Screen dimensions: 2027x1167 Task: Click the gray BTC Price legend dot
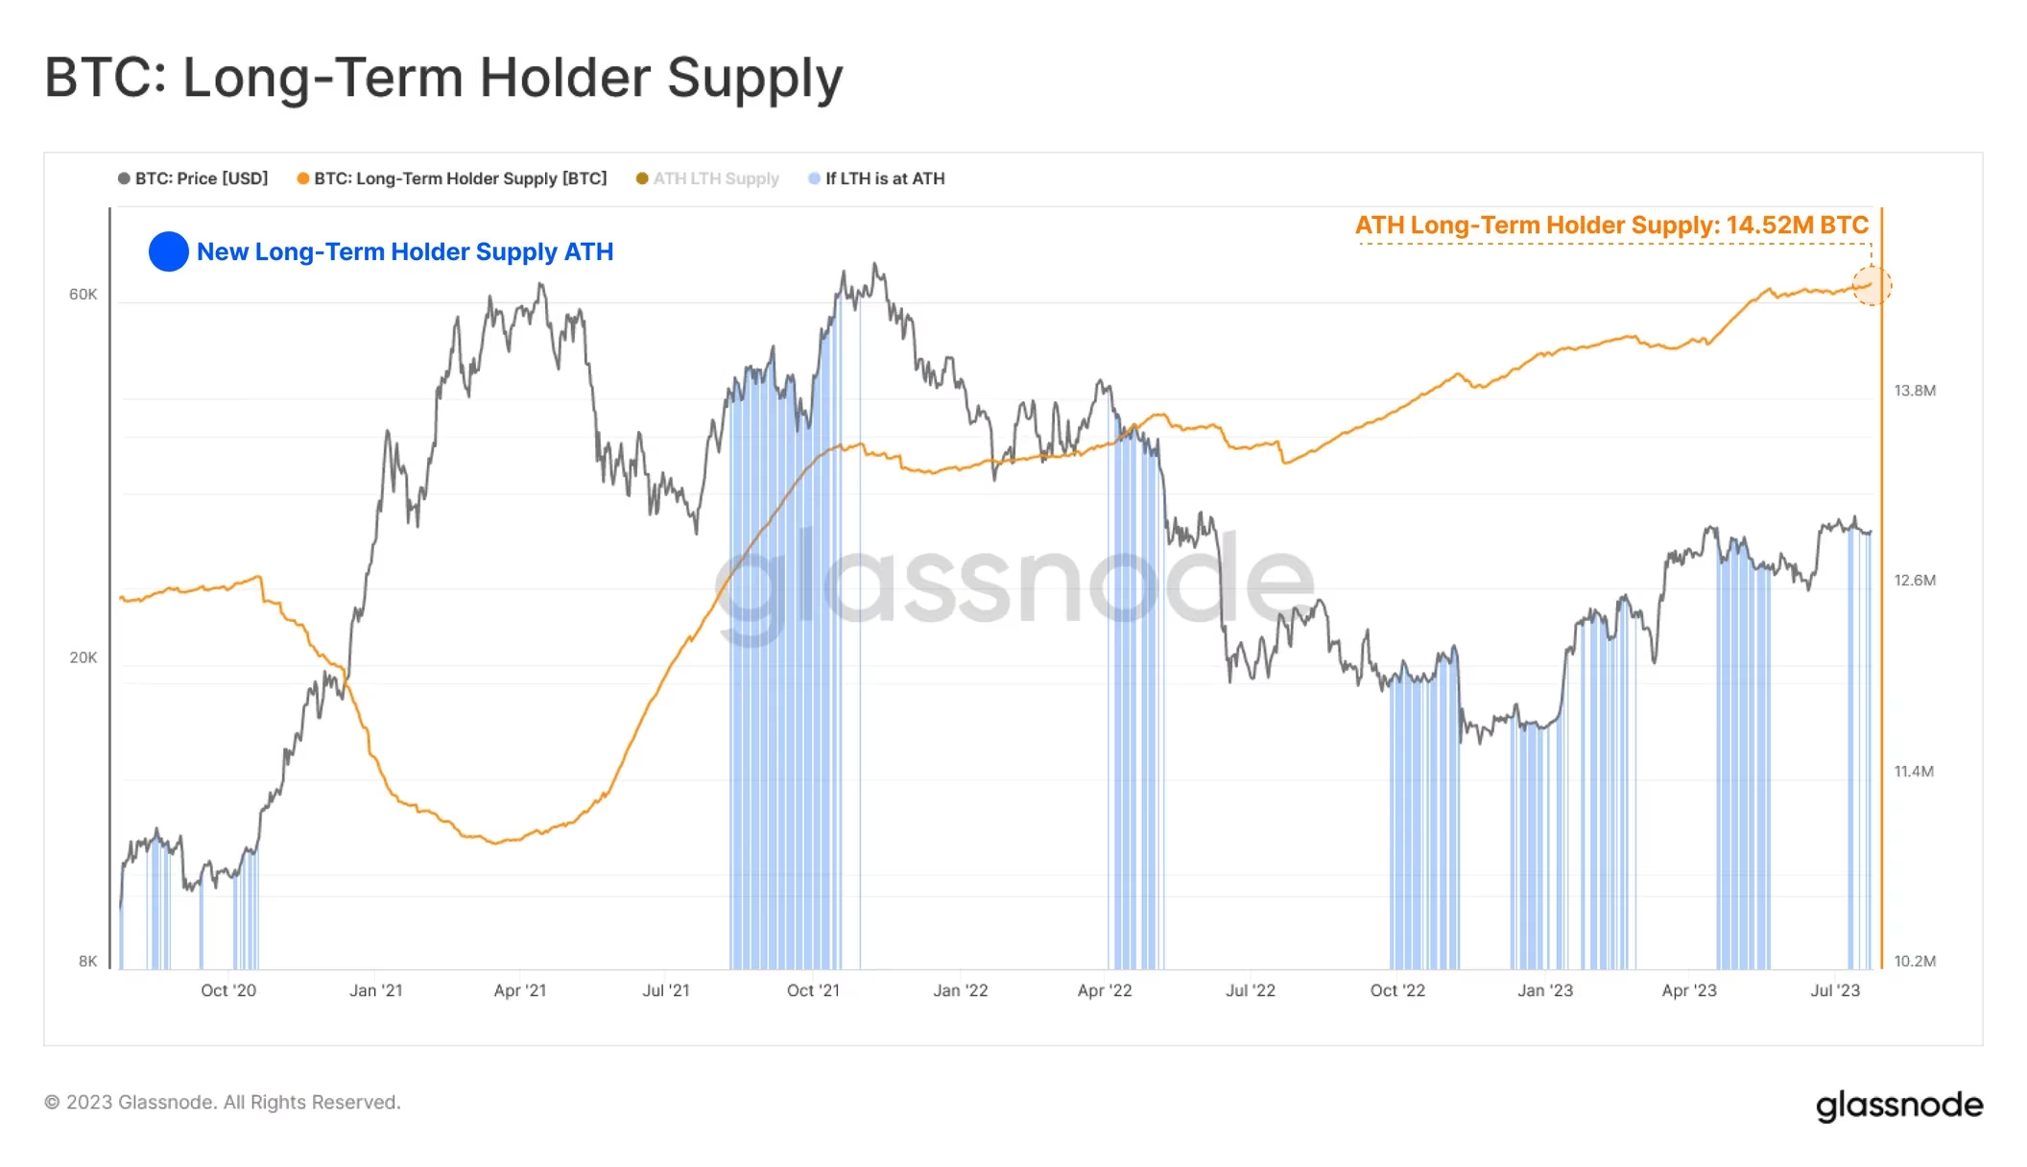tap(124, 179)
